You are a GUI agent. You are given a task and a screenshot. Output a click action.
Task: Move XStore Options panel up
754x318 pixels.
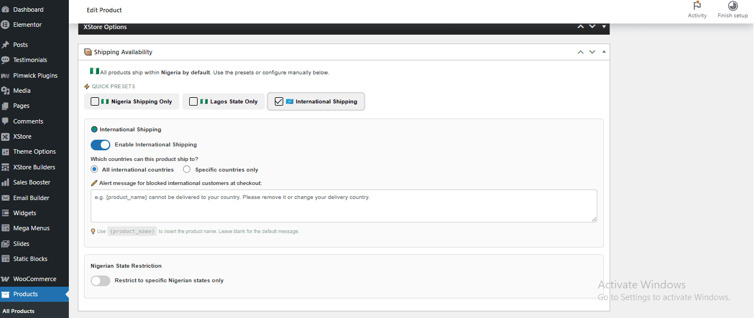pyautogui.click(x=580, y=26)
